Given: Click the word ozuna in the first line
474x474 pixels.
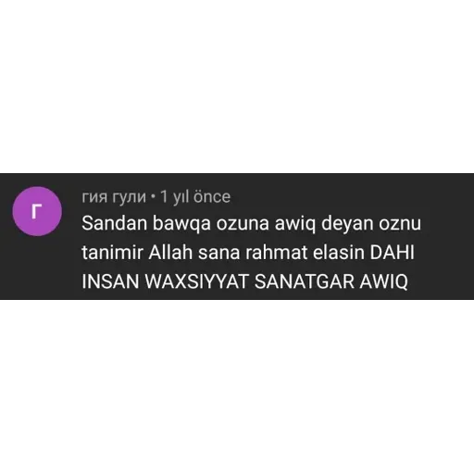Looking at the screenshot, I should pyautogui.click(x=243, y=223).
